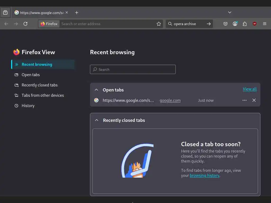The height and width of the screenshot is (203, 271).
Task: Click the Firefox identity box in address bar
Action: (49, 24)
